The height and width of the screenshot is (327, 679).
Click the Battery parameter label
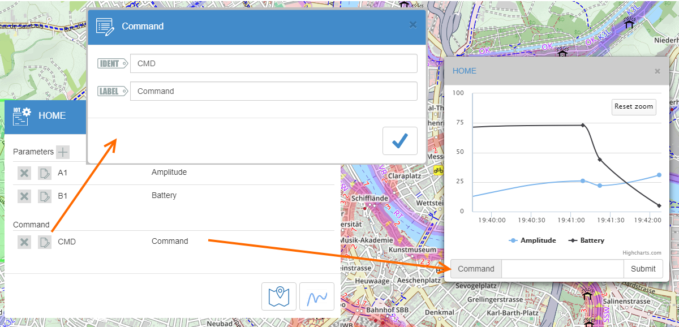click(164, 195)
